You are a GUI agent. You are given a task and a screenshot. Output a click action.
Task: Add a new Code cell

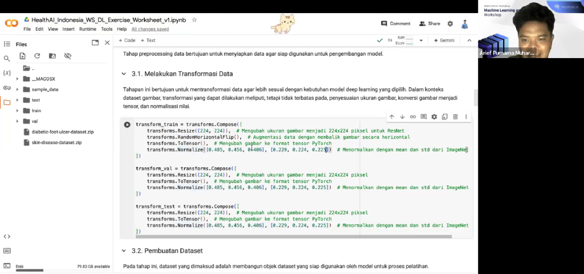pos(127,40)
